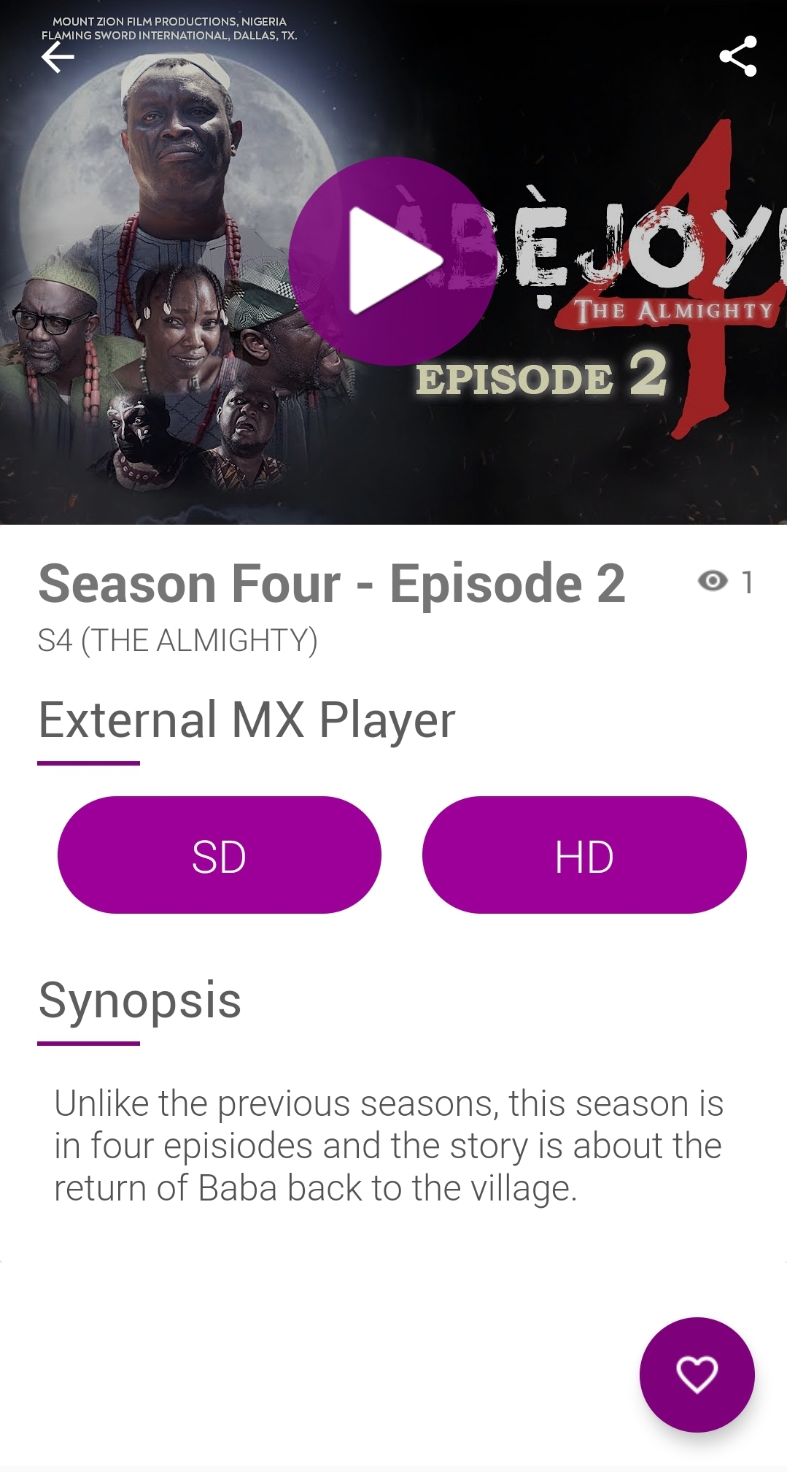Screen dimensions: 787x1472
Task: Tap the EPISODE 2 text on the poster
Action: tap(541, 374)
